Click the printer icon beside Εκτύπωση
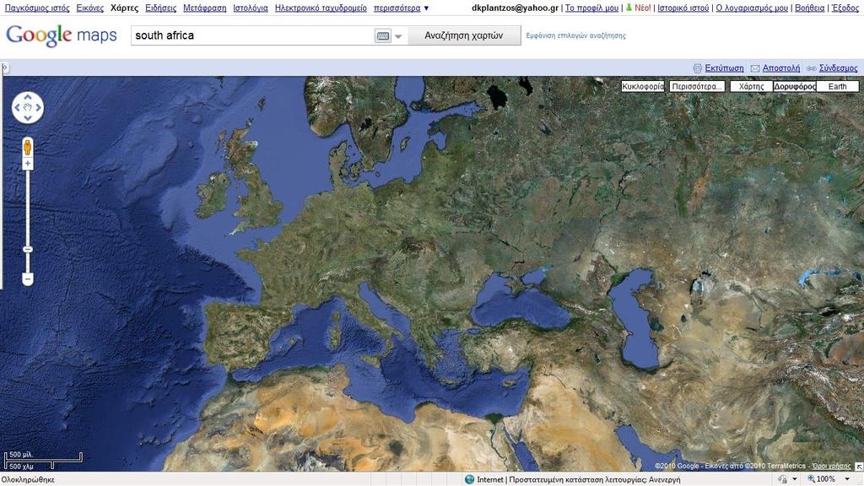The height and width of the screenshot is (486, 864). (x=697, y=68)
